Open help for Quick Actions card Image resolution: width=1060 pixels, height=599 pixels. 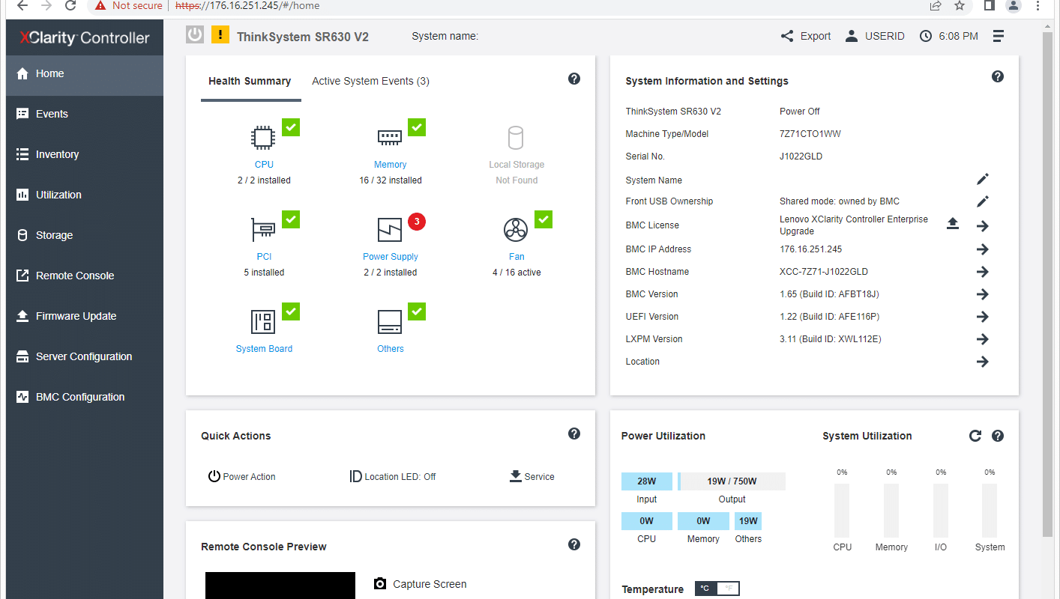(574, 434)
